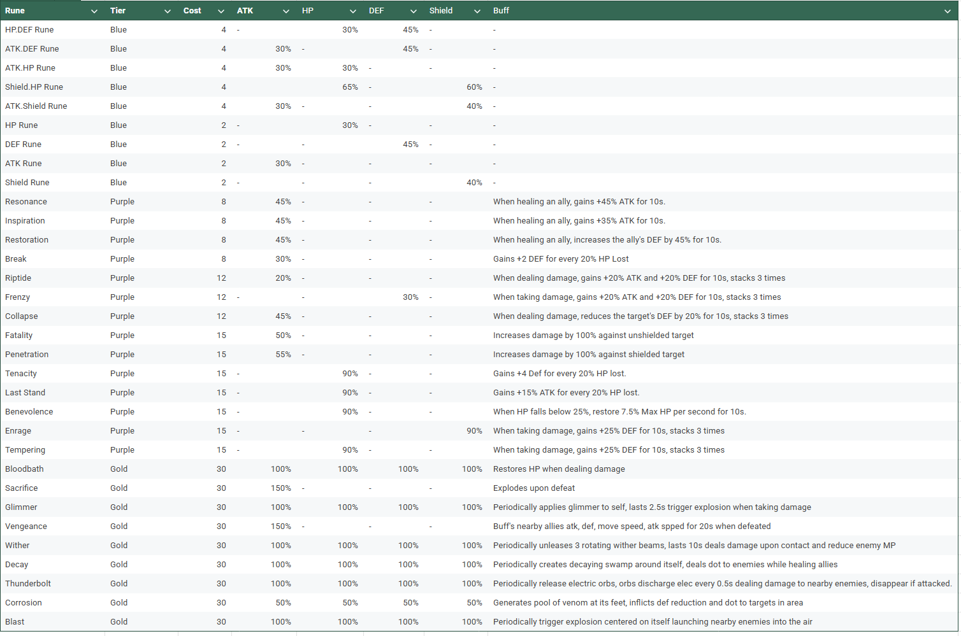Select the Frenzy row '30%' DEF value
This screenshot has height=636, width=961.
[394, 297]
